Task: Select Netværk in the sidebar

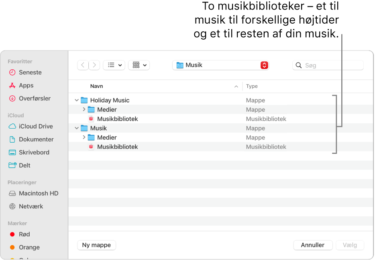Action: point(31,206)
